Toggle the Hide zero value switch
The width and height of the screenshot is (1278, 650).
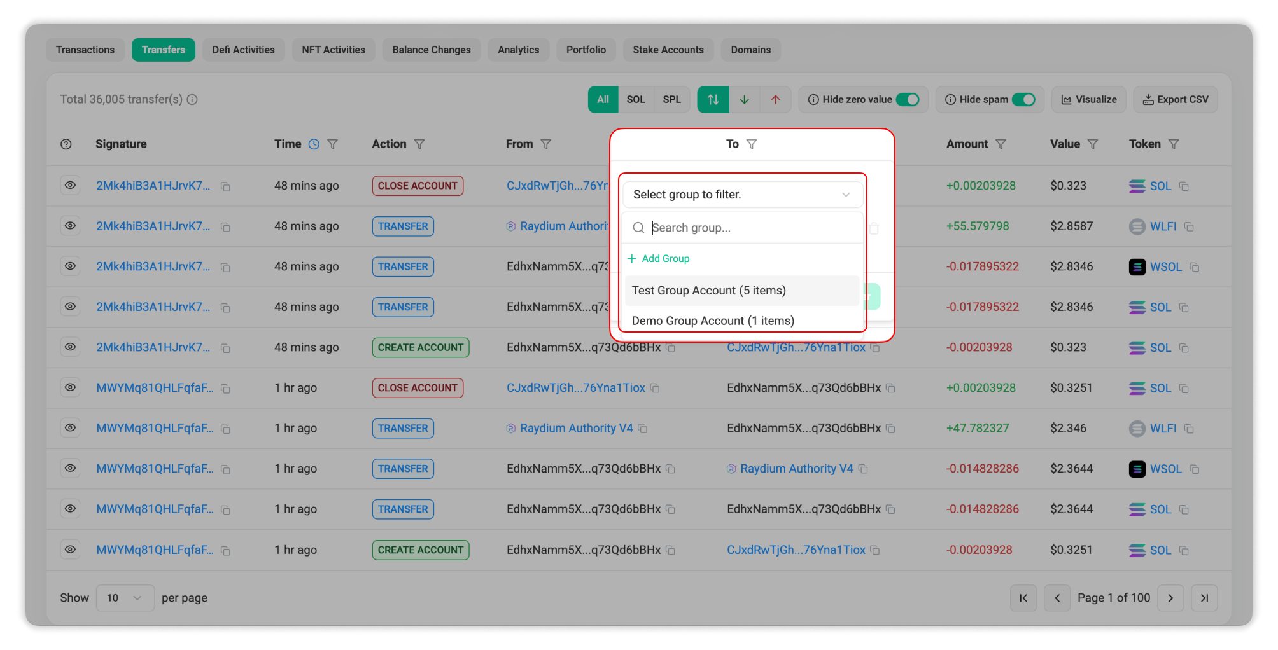pyautogui.click(x=907, y=100)
